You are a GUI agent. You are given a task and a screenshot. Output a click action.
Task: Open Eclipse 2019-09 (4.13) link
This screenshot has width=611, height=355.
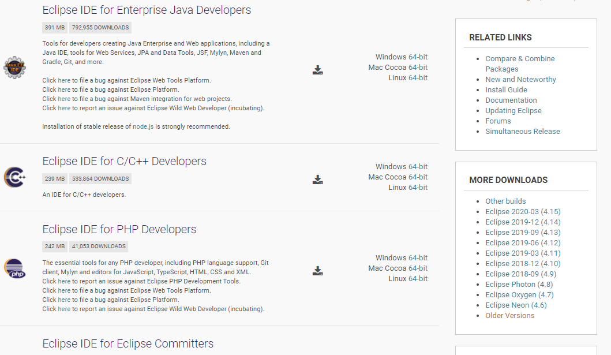(x=523, y=233)
